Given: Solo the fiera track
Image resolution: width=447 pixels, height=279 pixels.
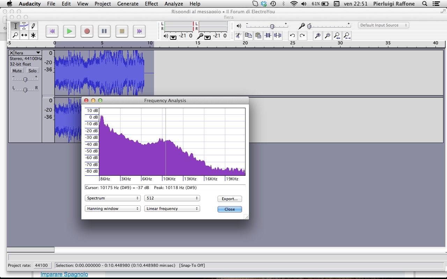Looking at the screenshot, I should [32, 71].
